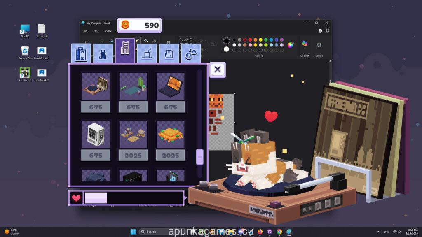Open the weather widget 25°C Sunny
This screenshot has height=237, width=422.
(12, 232)
